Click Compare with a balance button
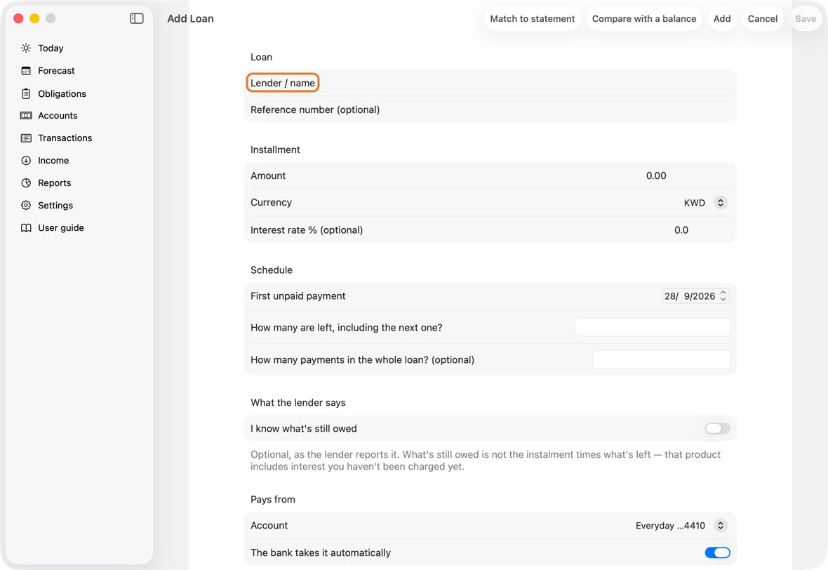Screen dimensions: 828x570 click(x=643, y=18)
